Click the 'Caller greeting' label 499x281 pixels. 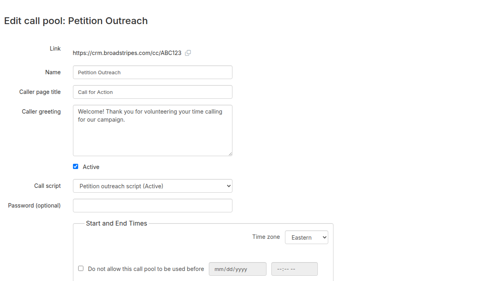[41, 112]
